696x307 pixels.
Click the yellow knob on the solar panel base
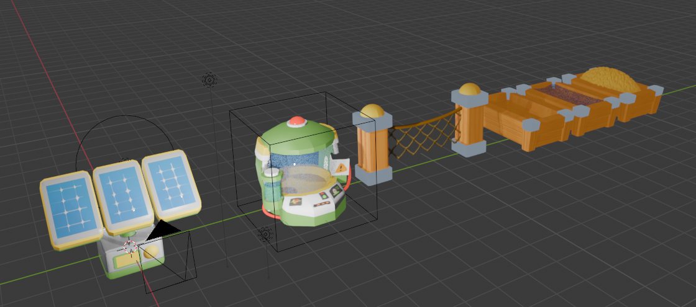click(152, 252)
